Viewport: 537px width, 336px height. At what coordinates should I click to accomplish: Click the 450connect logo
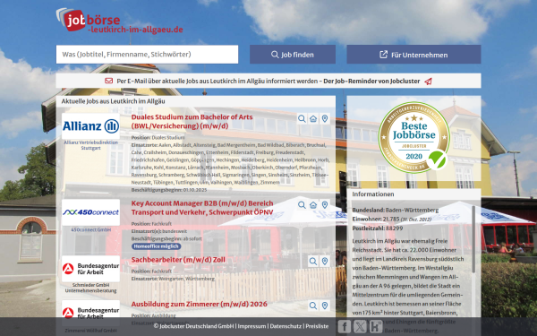(x=90, y=212)
